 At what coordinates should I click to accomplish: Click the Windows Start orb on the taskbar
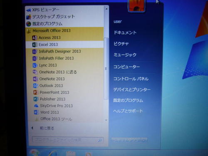34,153
